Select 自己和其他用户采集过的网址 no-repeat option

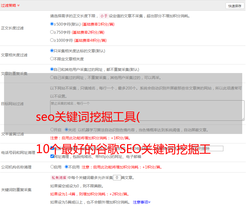pyautogui.click(x=52, y=69)
